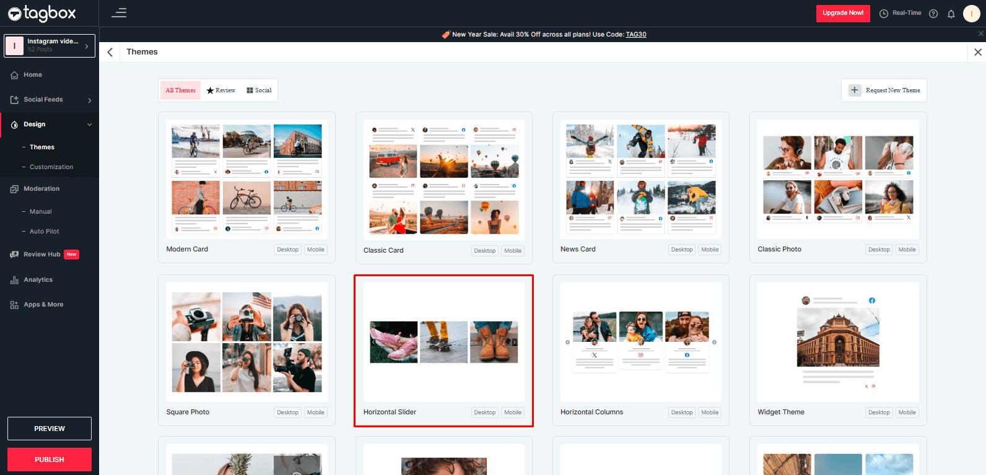Image resolution: width=986 pixels, height=475 pixels.
Task: Click next arrow on Horizontal Slider preview
Action: coord(514,342)
